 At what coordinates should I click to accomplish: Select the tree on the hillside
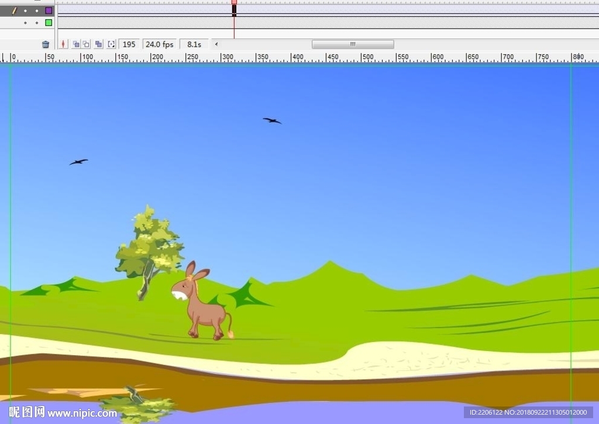pos(150,252)
